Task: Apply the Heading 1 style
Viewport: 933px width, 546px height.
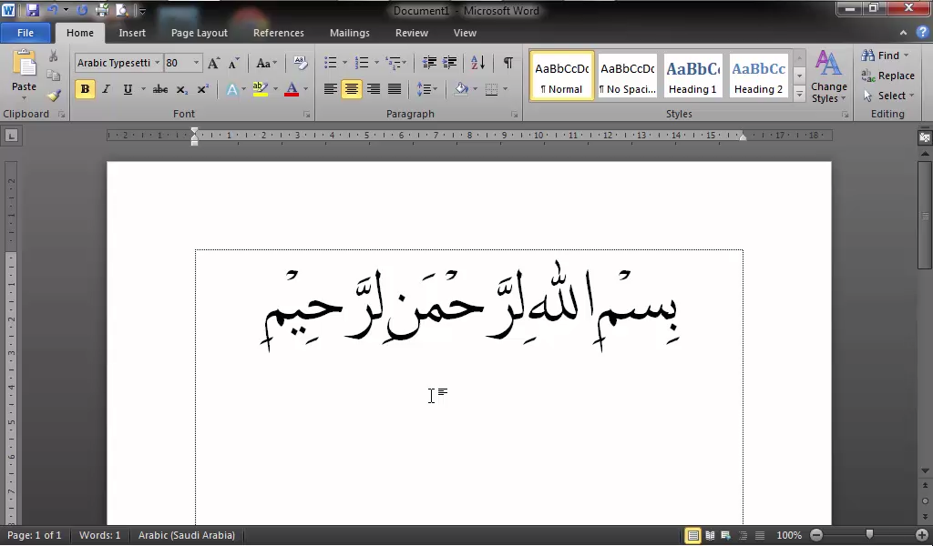Action: [692, 76]
